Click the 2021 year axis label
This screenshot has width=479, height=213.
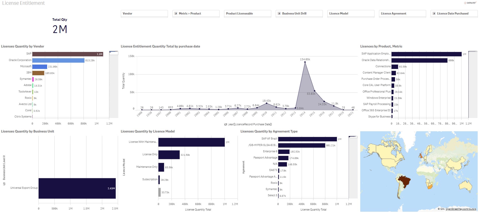tap(350, 114)
